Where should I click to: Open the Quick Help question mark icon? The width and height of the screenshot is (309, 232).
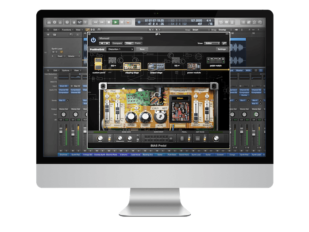click(x=67, y=22)
